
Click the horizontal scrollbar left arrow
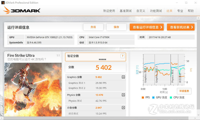pos(1,118)
